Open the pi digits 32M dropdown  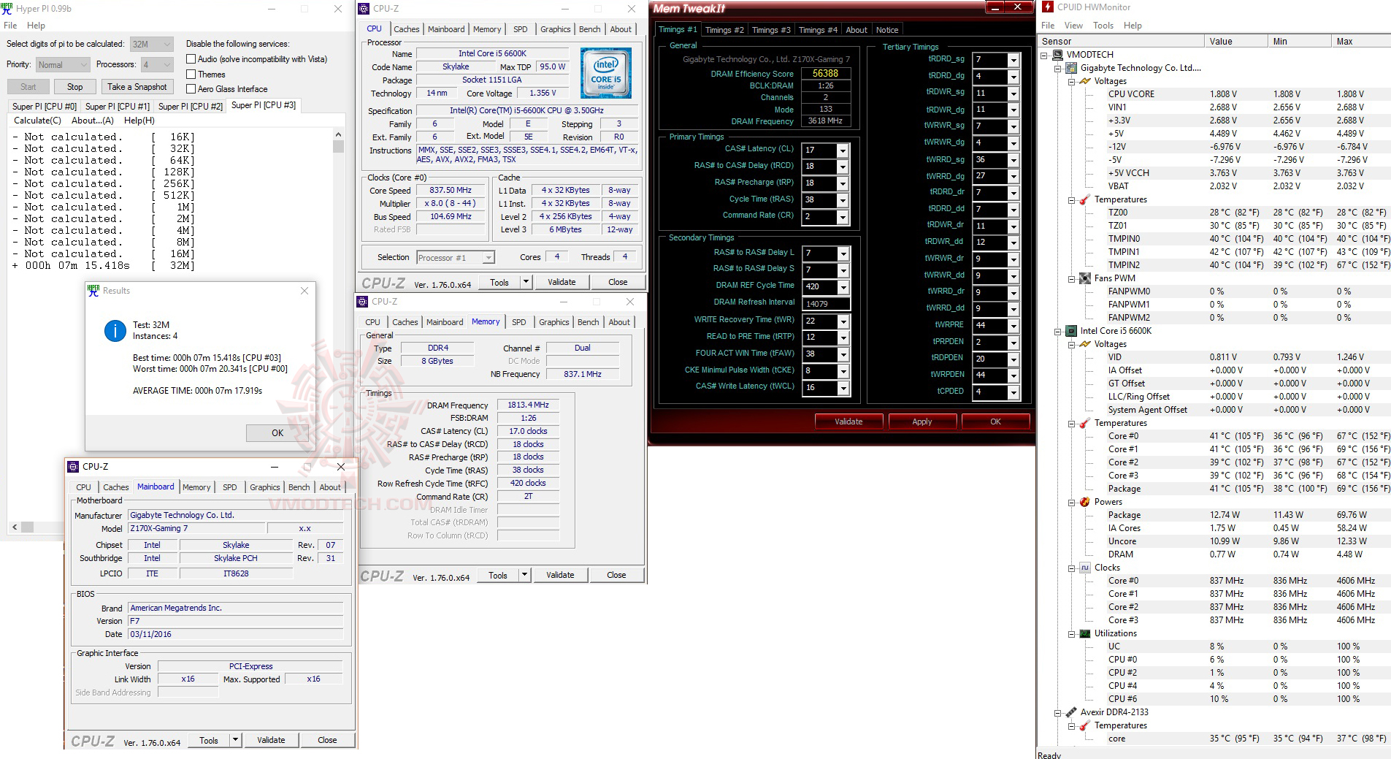point(152,44)
